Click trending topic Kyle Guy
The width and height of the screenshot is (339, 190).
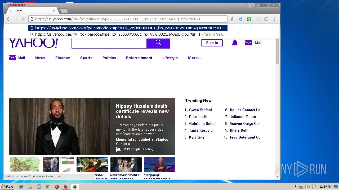click(197, 137)
